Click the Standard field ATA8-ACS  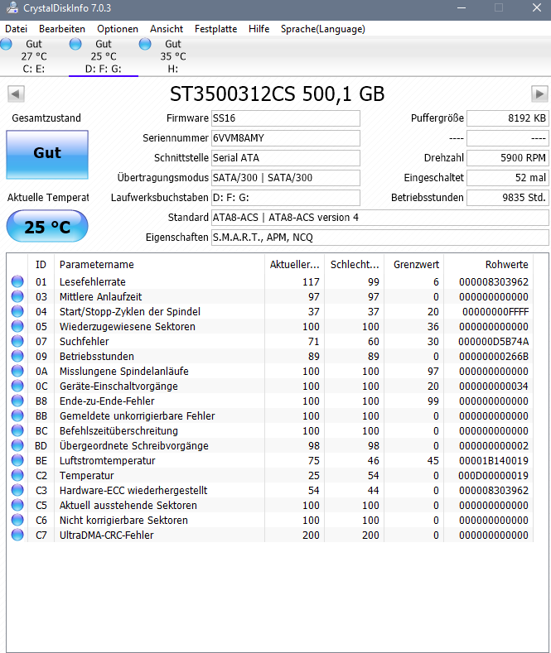click(379, 218)
